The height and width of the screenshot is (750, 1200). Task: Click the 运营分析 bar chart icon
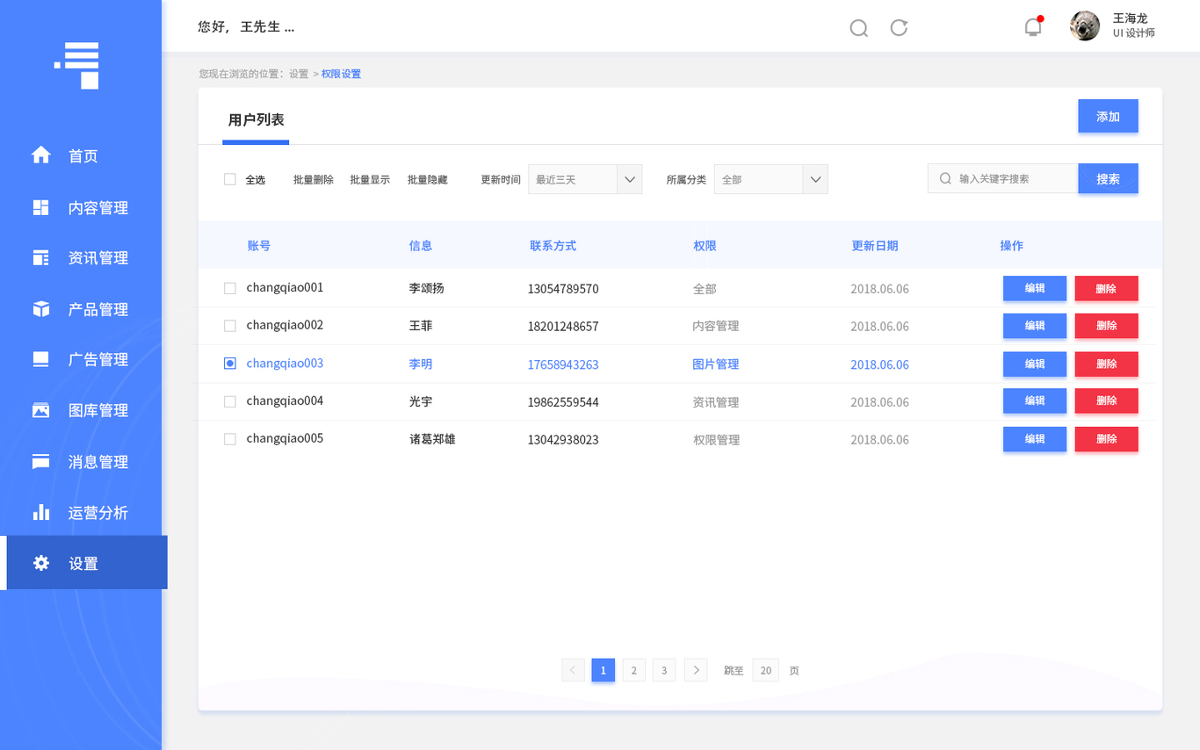41,512
